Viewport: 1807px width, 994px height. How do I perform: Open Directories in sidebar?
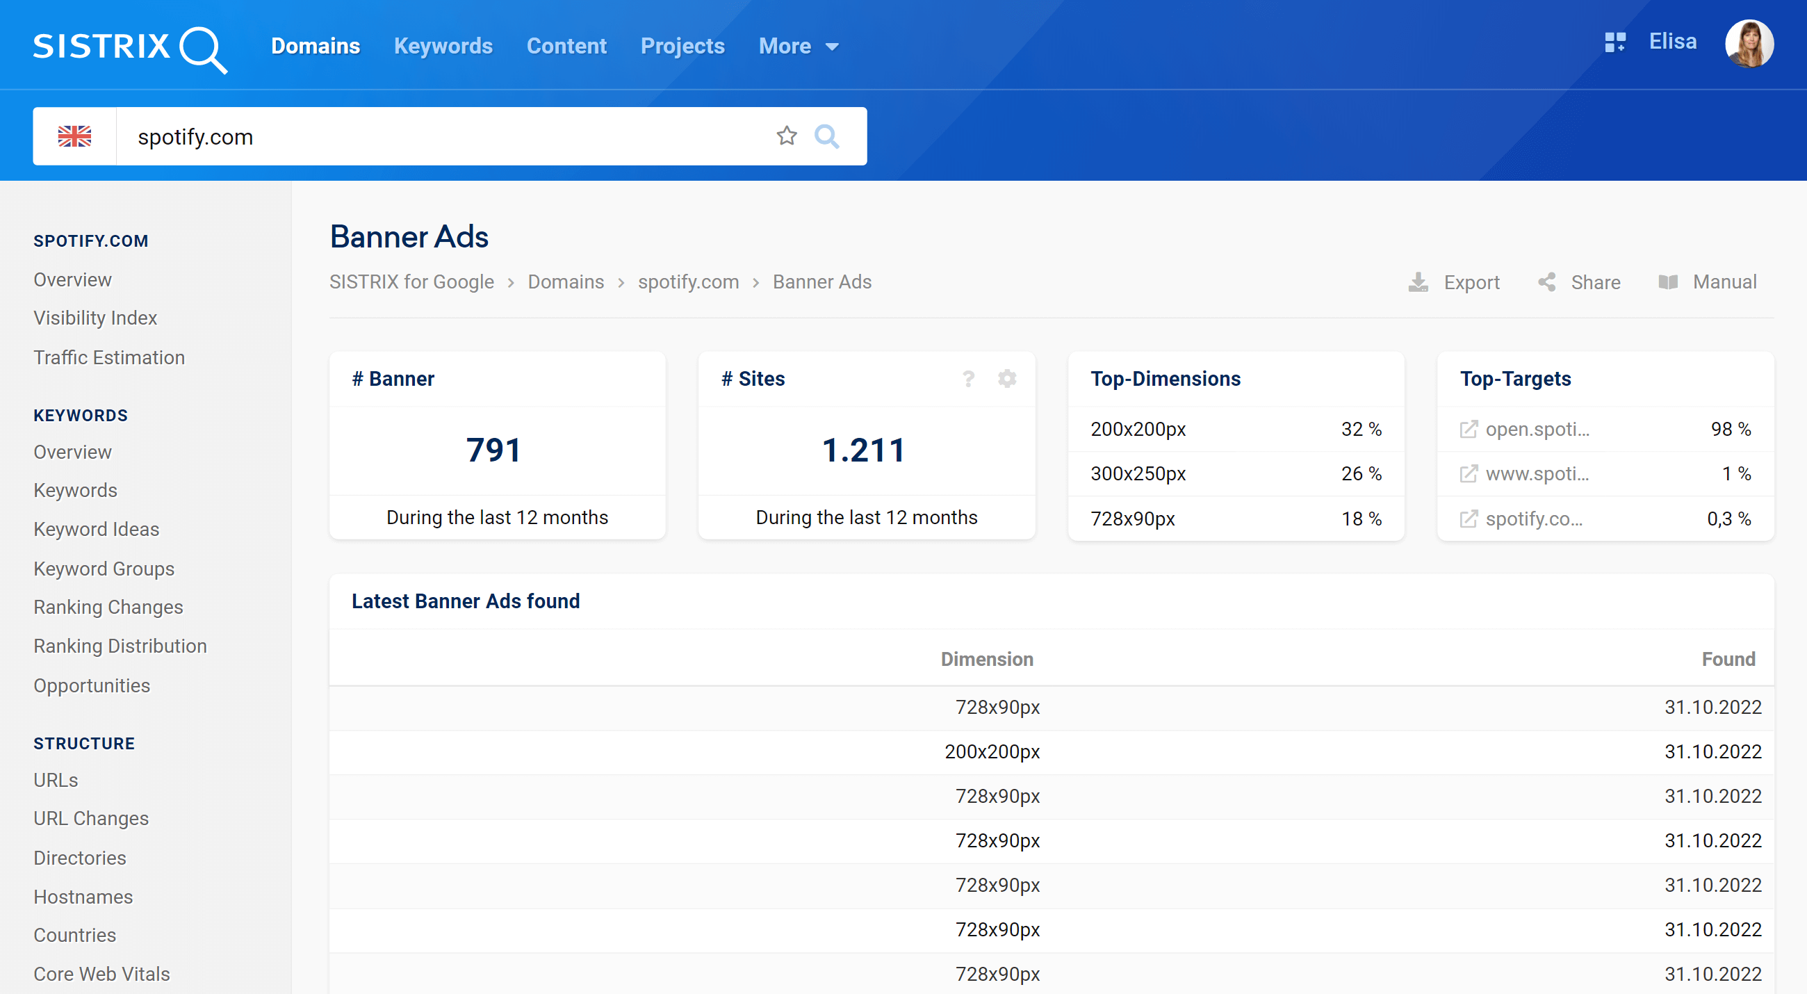pyautogui.click(x=80, y=858)
